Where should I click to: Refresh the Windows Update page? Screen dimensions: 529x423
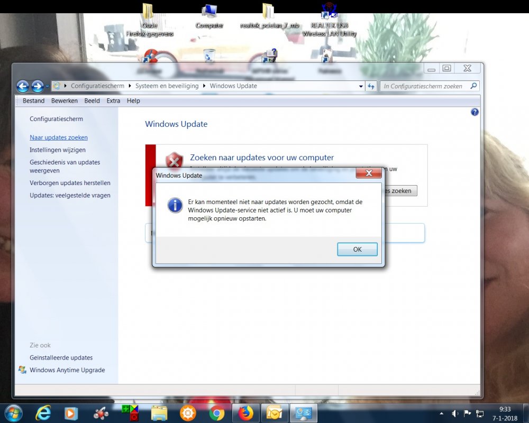click(x=371, y=86)
